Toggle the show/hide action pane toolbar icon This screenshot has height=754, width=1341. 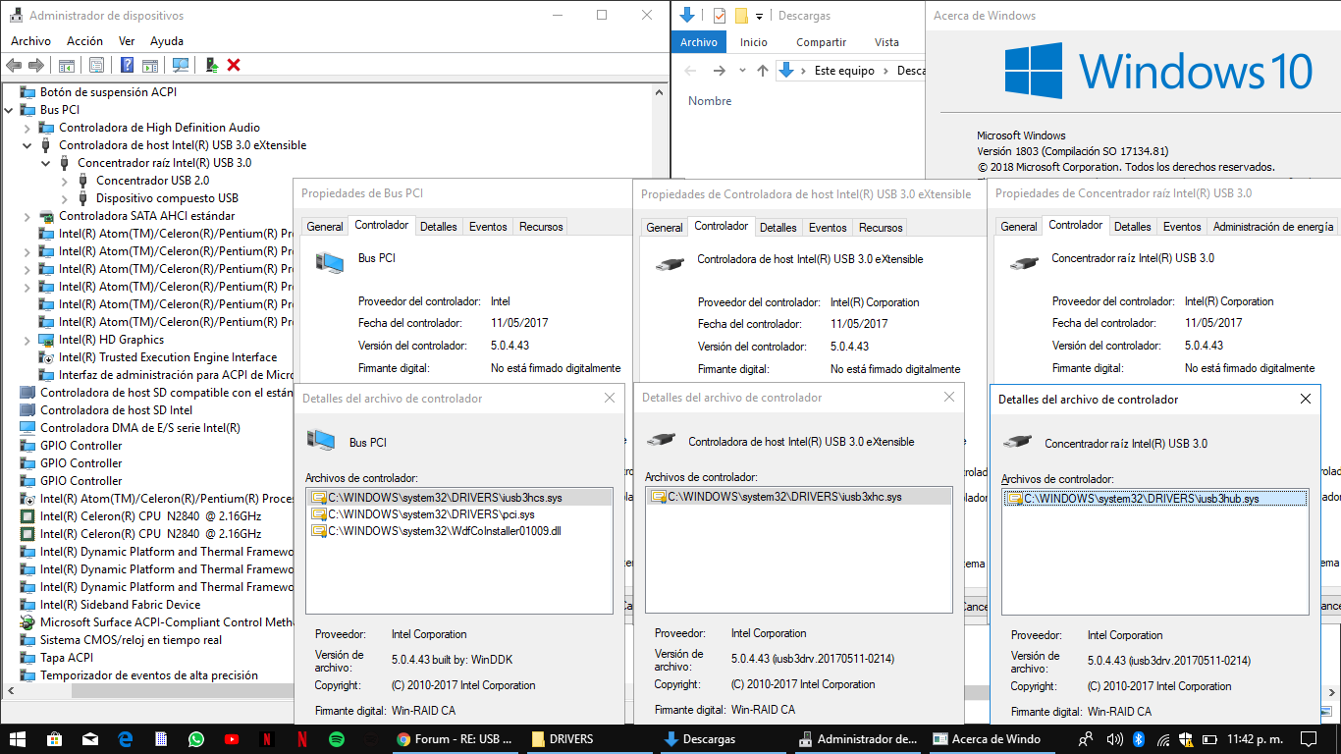[x=150, y=65]
